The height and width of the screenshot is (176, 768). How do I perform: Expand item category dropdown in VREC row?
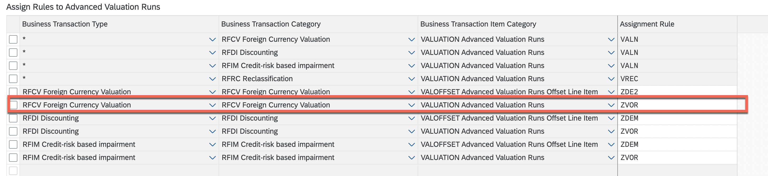pos(611,79)
